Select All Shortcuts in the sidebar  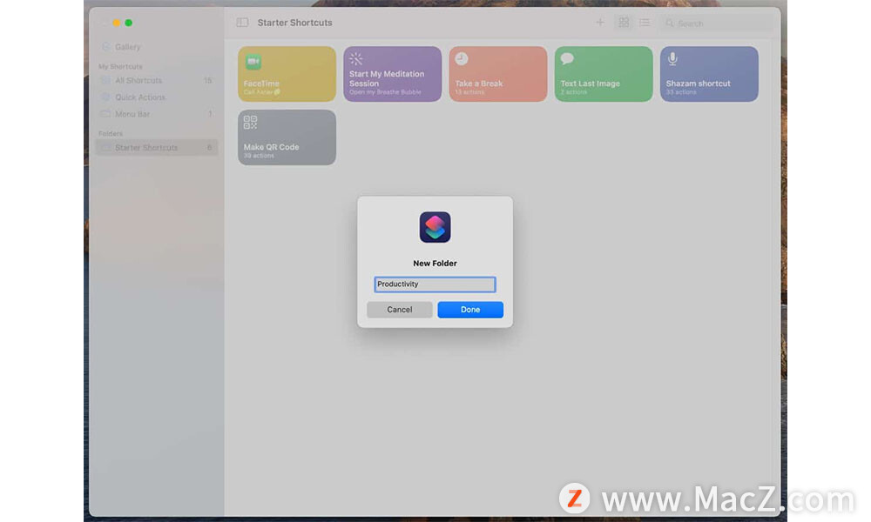[157, 80]
